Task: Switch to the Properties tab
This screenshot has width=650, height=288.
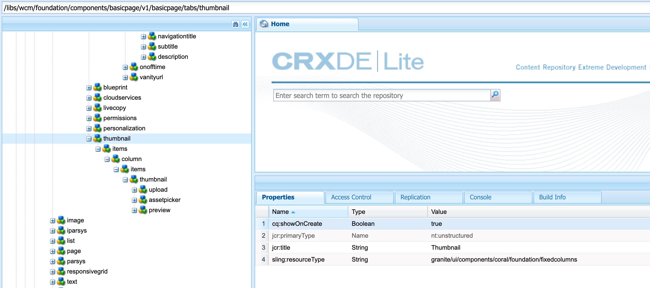Action: tap(290, 197)
